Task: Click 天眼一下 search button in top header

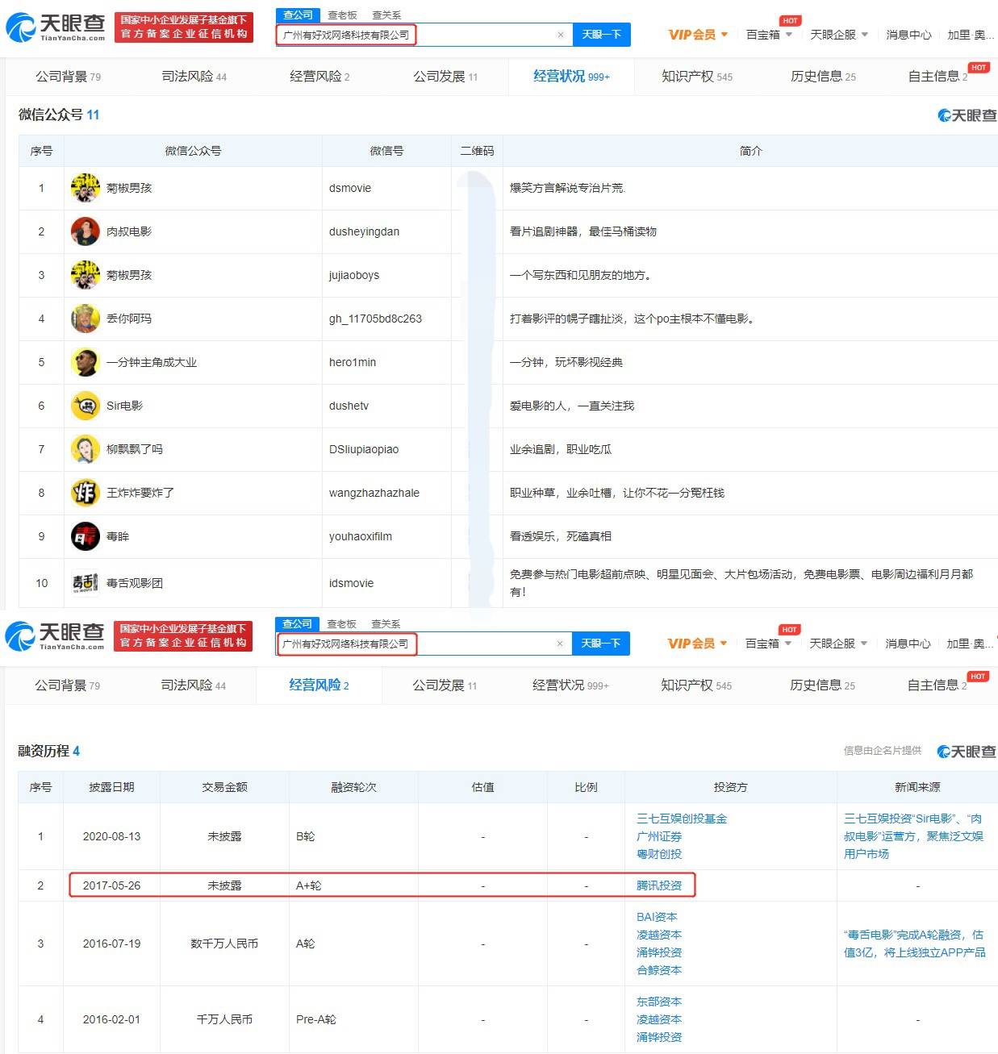Action: coord(602,35)
